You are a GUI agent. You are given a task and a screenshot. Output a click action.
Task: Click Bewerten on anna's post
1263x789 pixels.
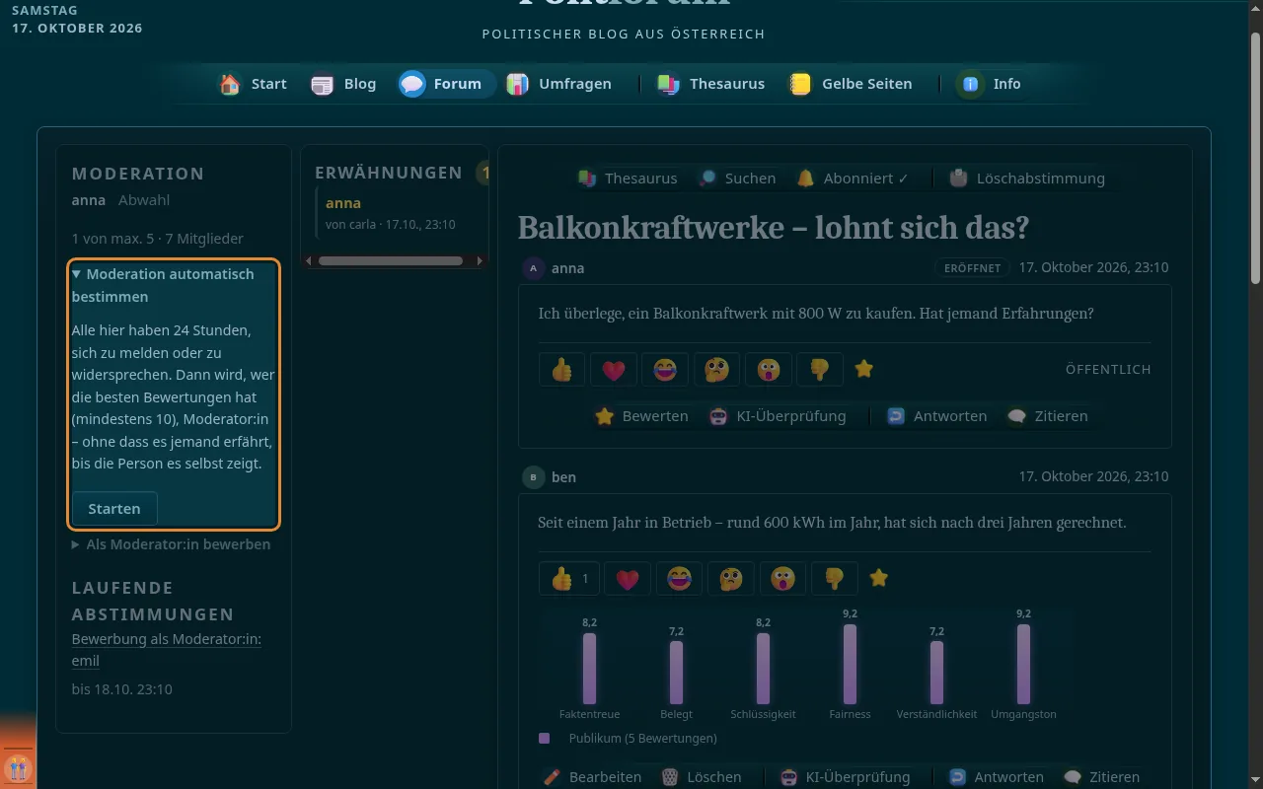pos(641,416)
